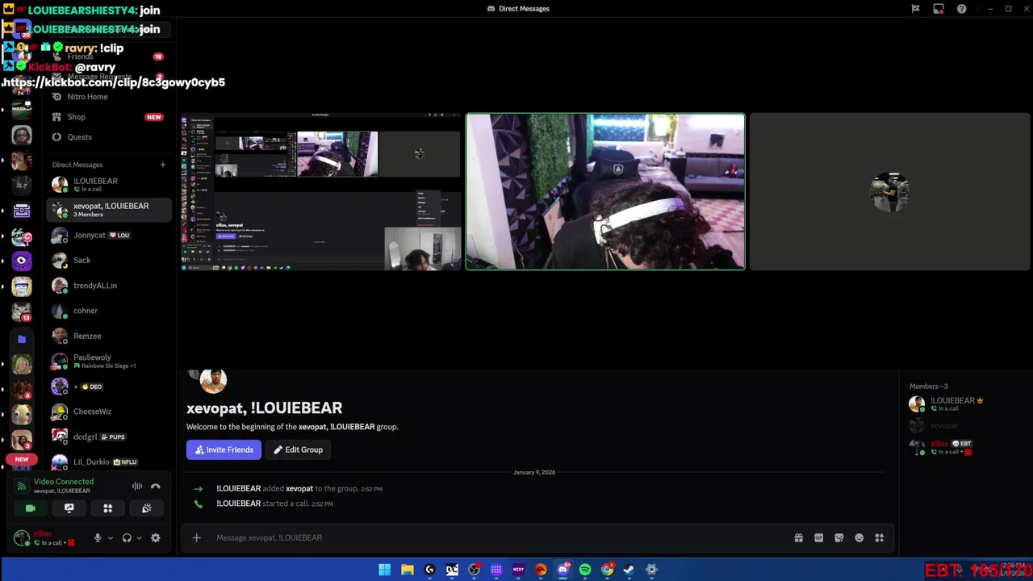Open Remzee direct message
Viewport: 1033px width, 581px height.
point(108,336)
